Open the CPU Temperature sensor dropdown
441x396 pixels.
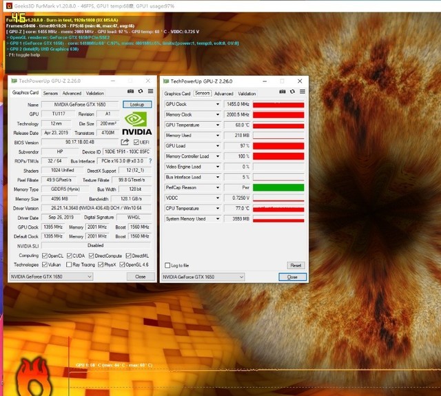coord(218,208)
